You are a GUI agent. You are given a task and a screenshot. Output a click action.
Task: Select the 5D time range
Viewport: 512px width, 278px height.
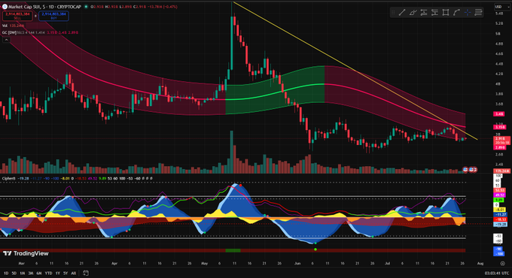click(x=14, y=273)
